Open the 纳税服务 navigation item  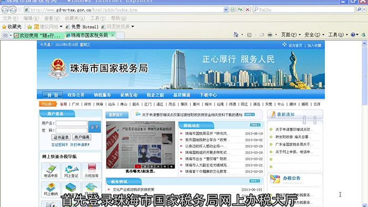[103, 95]
